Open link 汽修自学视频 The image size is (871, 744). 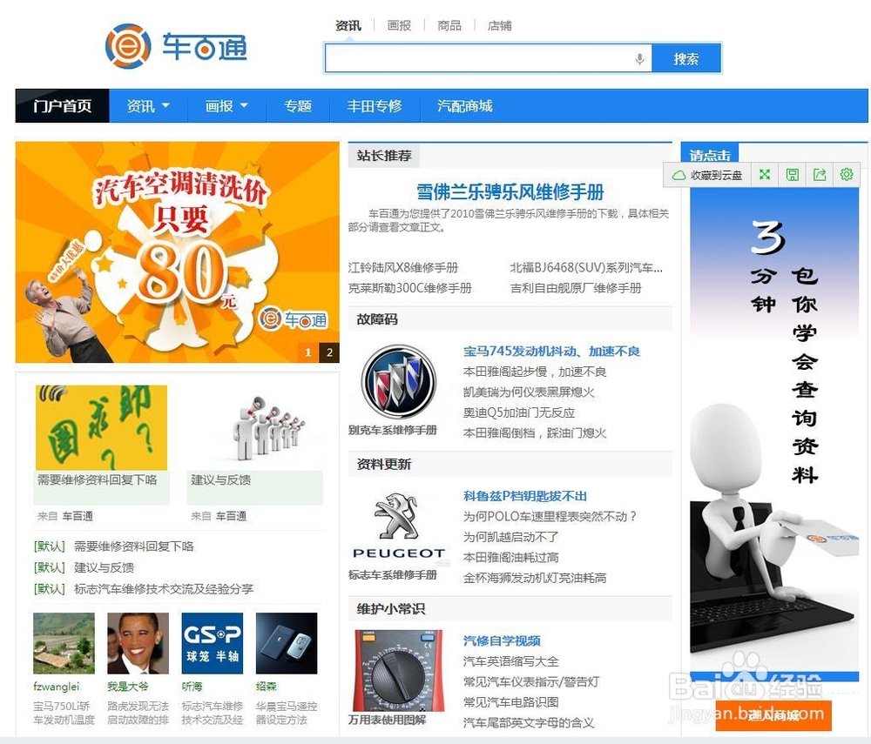click(503, 640)
